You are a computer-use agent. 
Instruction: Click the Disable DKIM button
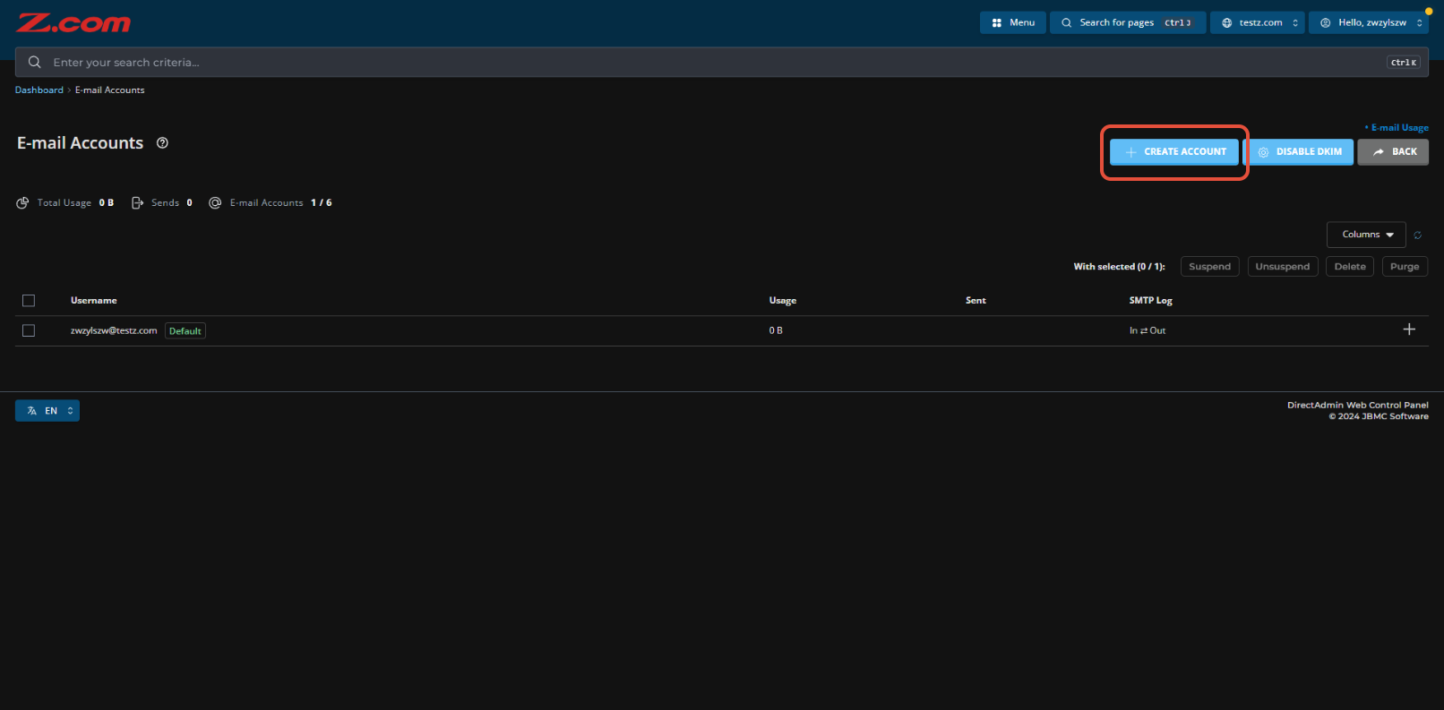[x=1300, y=152]
